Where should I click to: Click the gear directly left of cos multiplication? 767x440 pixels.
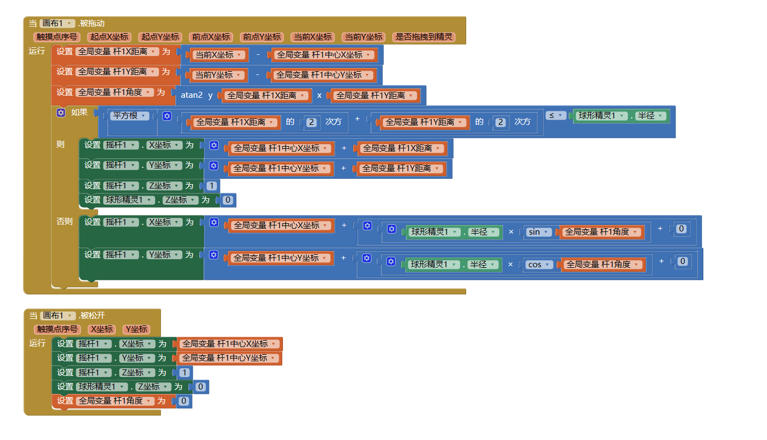click(392, 262)
